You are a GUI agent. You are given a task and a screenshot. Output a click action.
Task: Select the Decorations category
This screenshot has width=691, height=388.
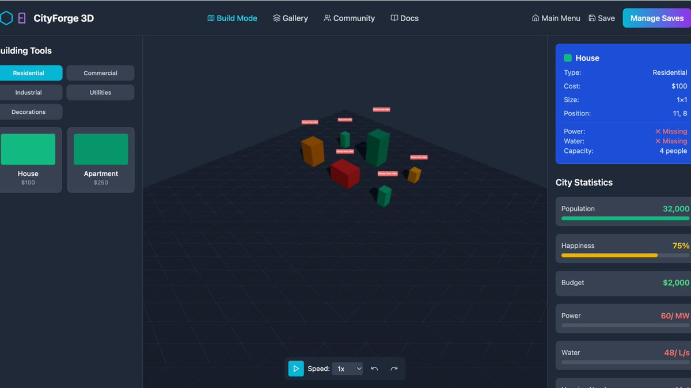tap(29, 112)
